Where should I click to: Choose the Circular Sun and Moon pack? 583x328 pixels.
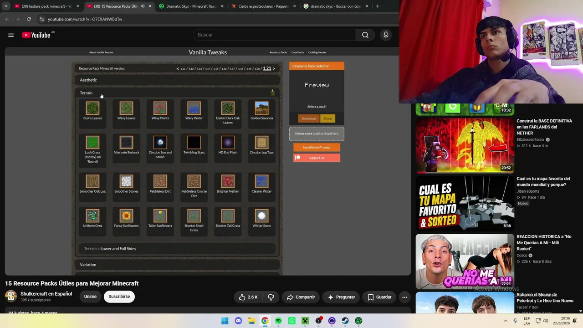(x=160, y=142)
